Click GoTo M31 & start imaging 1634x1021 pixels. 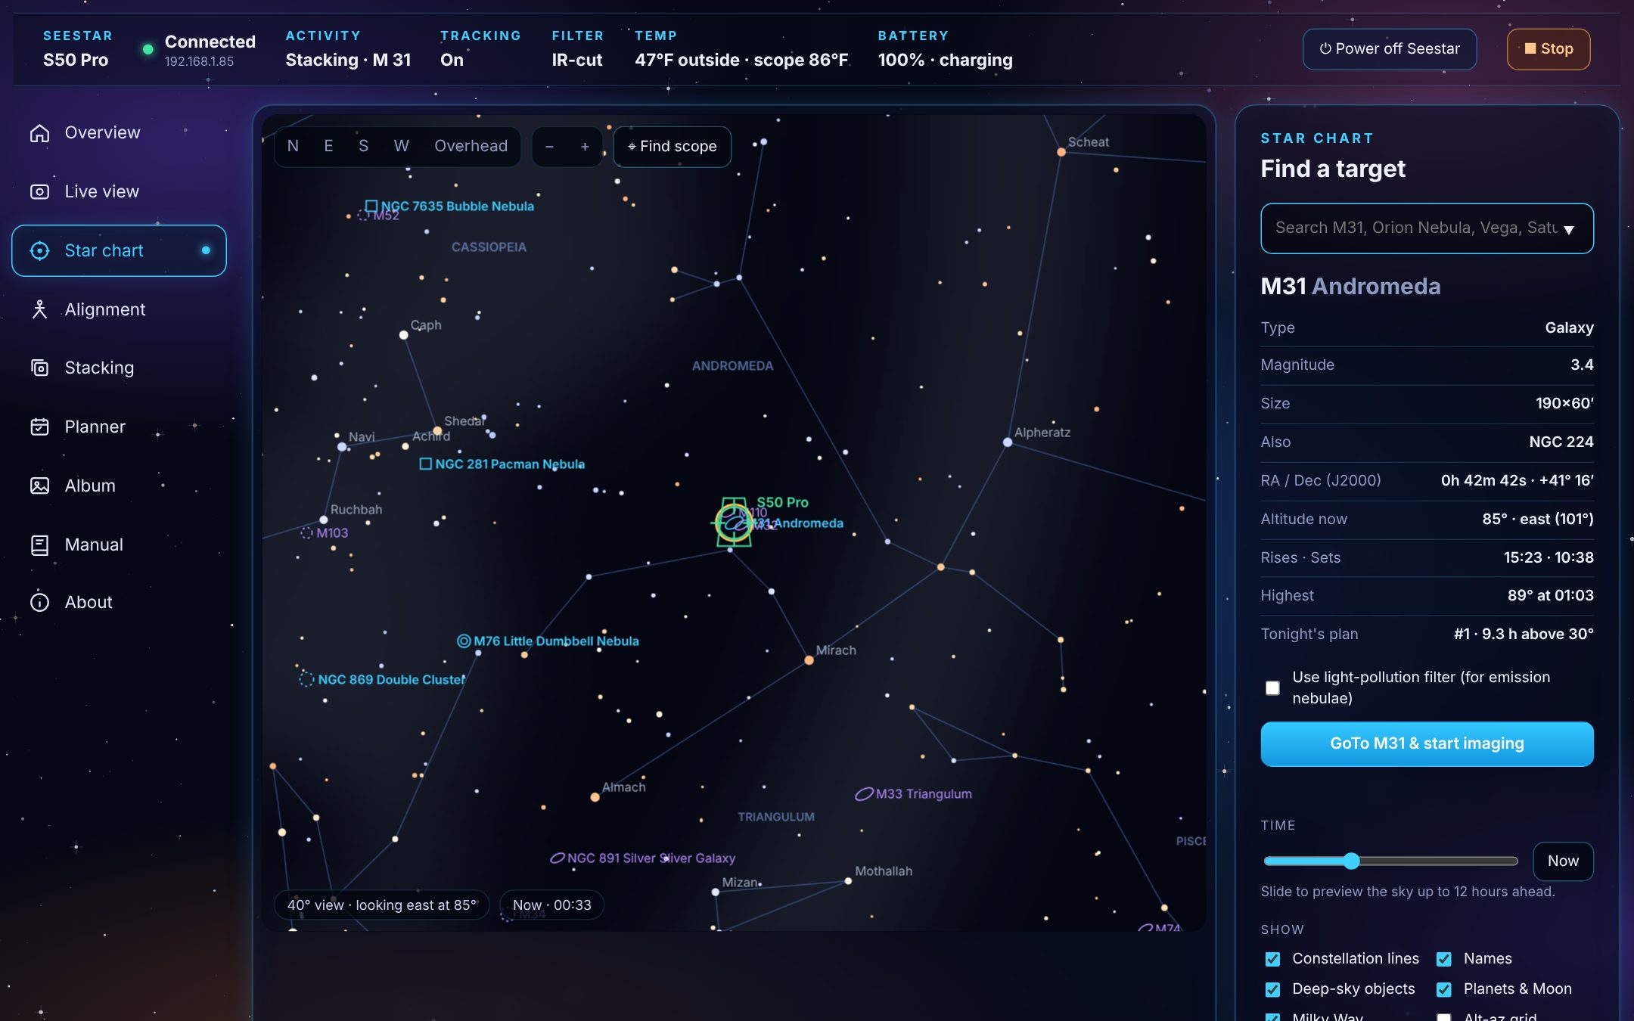click(1427, 743)
